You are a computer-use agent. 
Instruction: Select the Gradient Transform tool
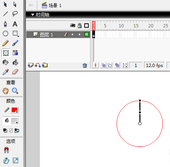(x=15, y=53)
